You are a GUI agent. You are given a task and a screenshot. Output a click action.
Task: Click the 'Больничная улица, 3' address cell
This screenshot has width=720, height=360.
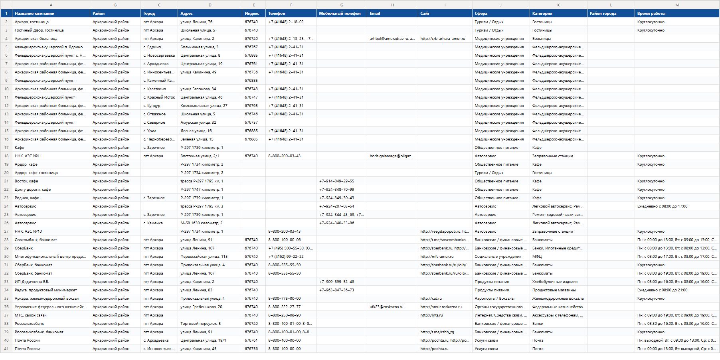210,47
